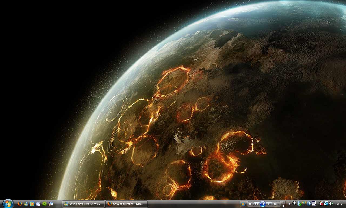Launch Microsoft Word from the Quick Launch bar
This screenshot has height=208, width=346.
(x=38, y=204)
